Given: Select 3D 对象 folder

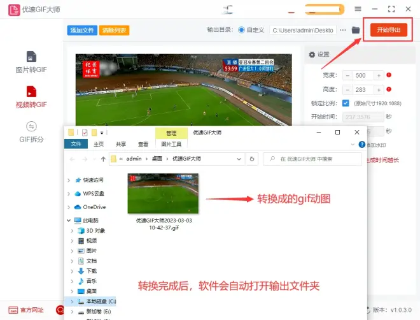Looking at the screenshot, I should coord(95,231).
